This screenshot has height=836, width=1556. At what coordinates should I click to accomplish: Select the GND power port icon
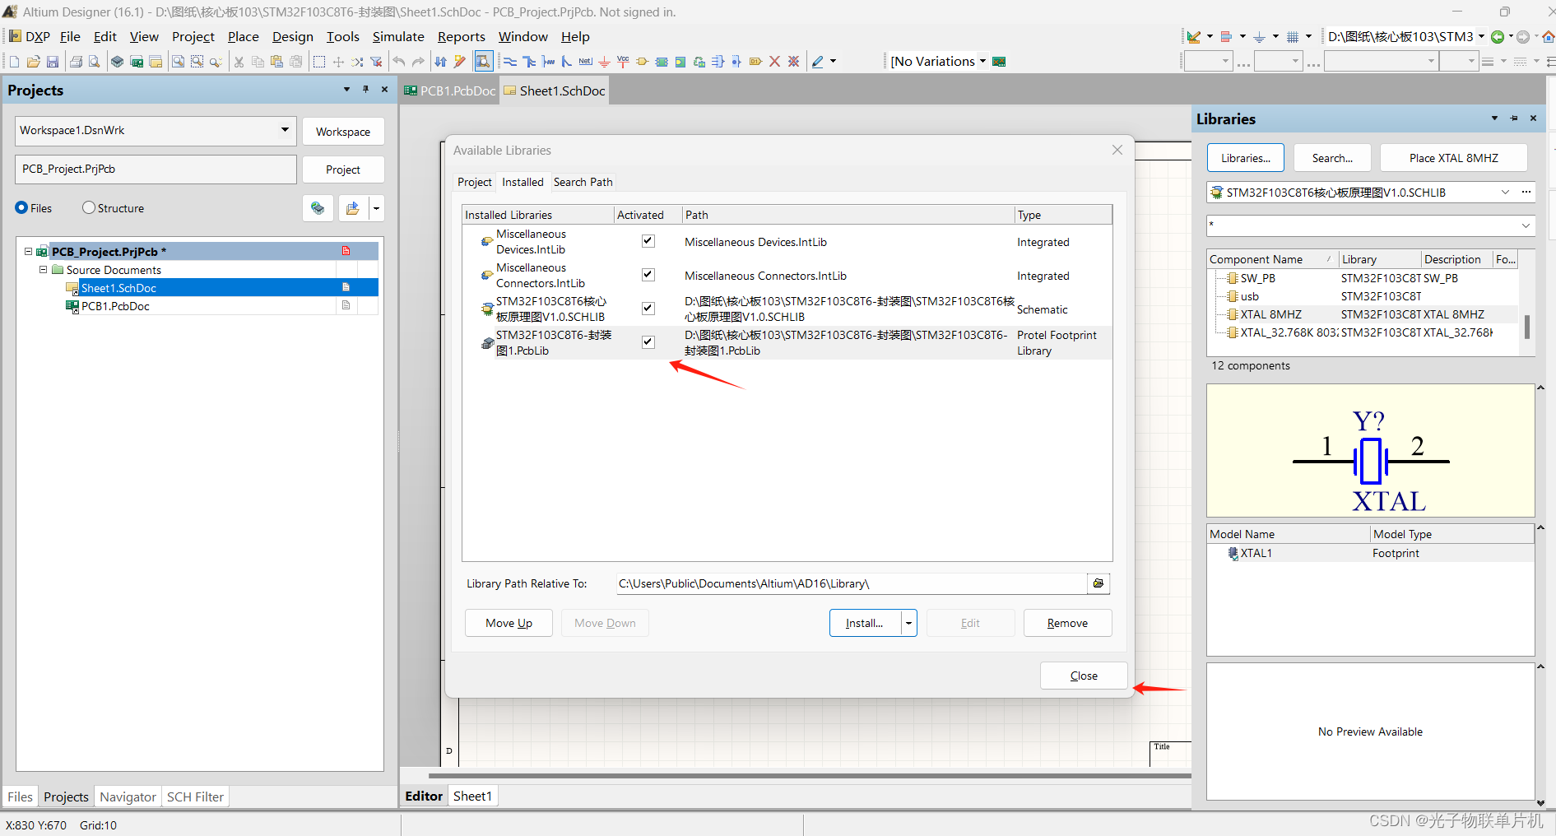click(604, 62)
